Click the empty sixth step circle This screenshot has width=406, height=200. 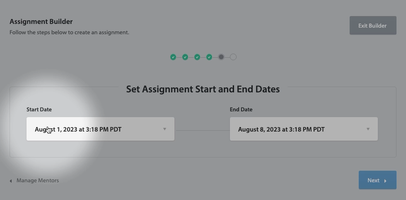click(x=233, y=57)
